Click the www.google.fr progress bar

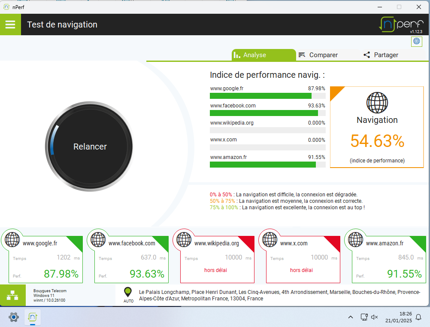tap(268, 96)
